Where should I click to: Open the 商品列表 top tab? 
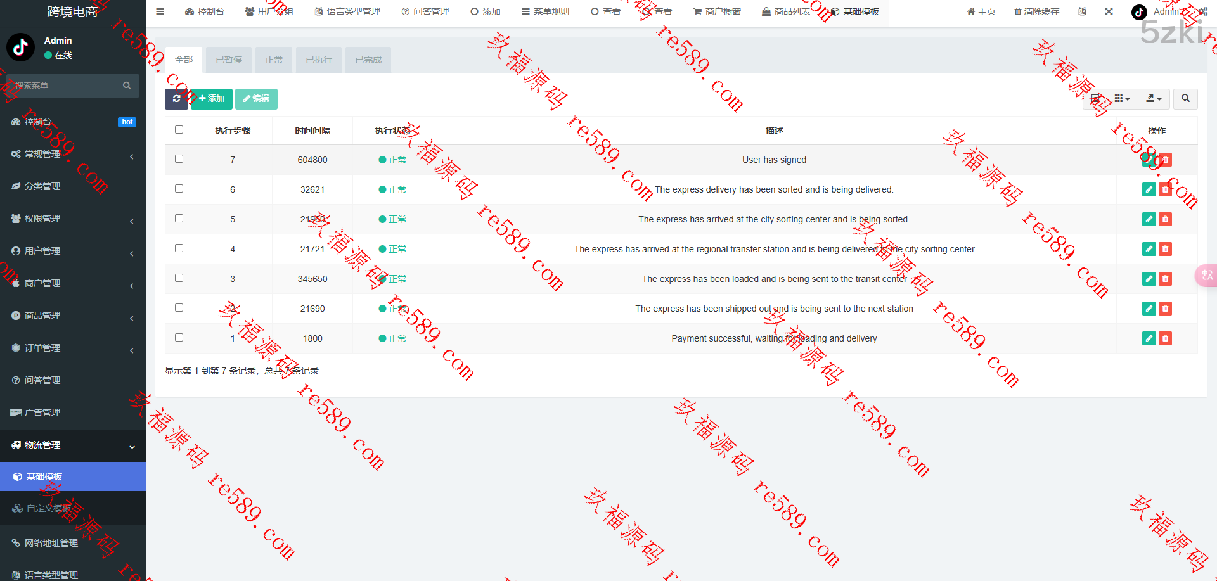(x=786, y=11)
